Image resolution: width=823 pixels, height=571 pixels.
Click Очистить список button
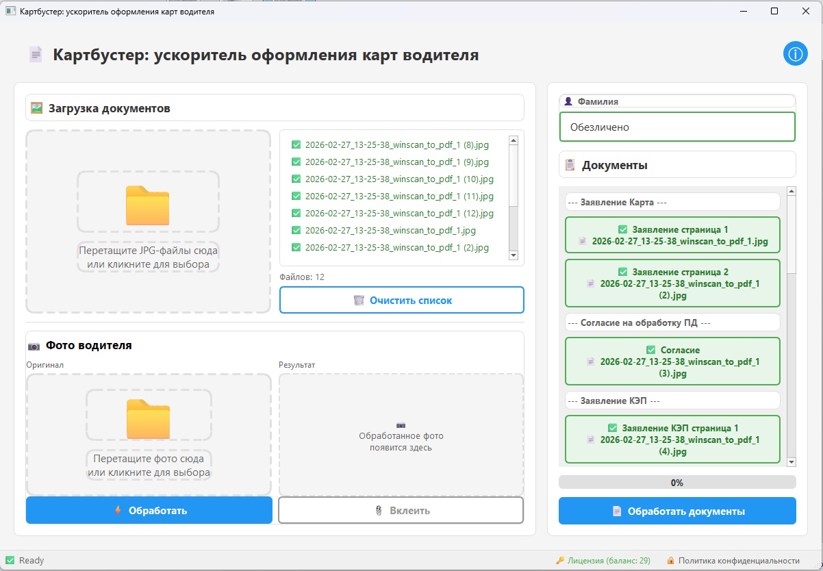tap(402, 300)
